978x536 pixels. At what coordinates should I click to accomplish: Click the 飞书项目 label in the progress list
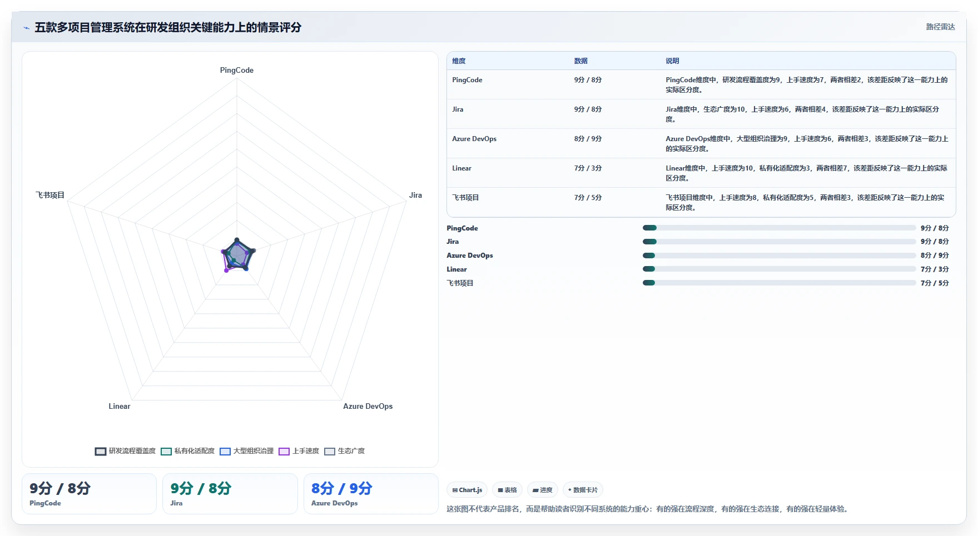click(x=460, y=283)
